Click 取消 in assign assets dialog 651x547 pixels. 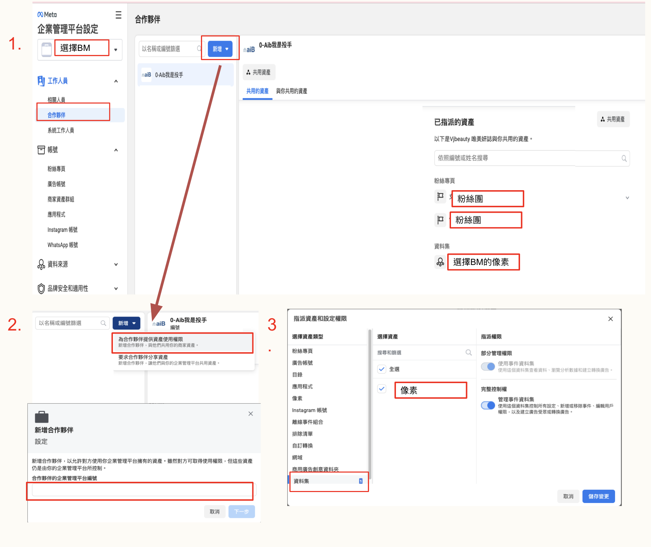tap(568, 496)
